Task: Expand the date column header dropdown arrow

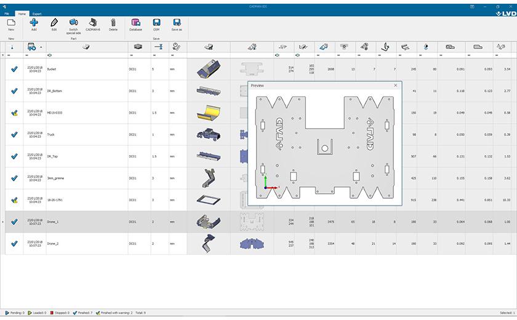Action: pos(41,47)
